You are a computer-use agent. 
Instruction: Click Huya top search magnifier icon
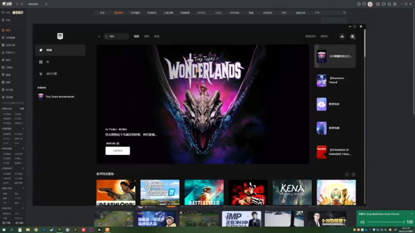(46, 4)
